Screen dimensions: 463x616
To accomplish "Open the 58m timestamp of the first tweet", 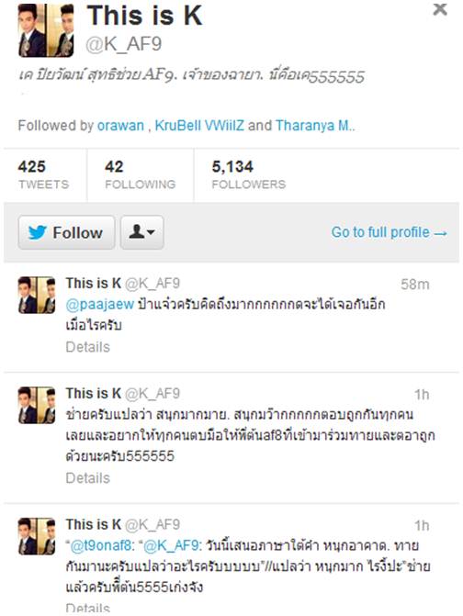I will point(415,284).
